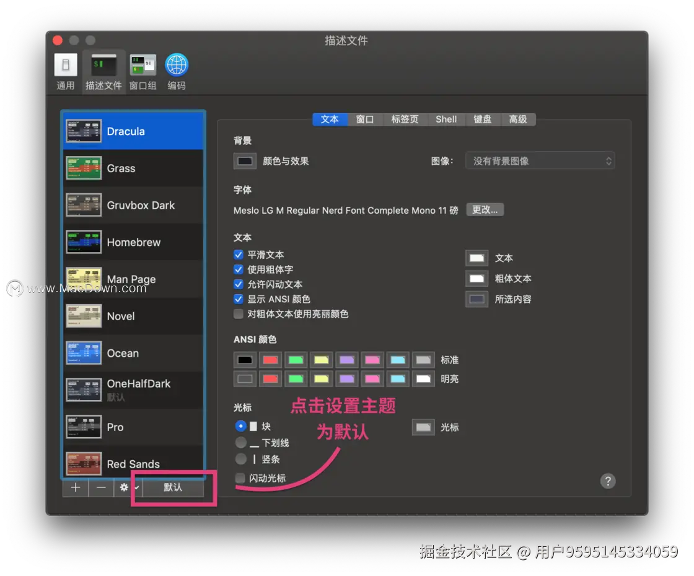This screenshot has height=576, width=694.
Task: Select the Novel profile
Action: [133, 316]
